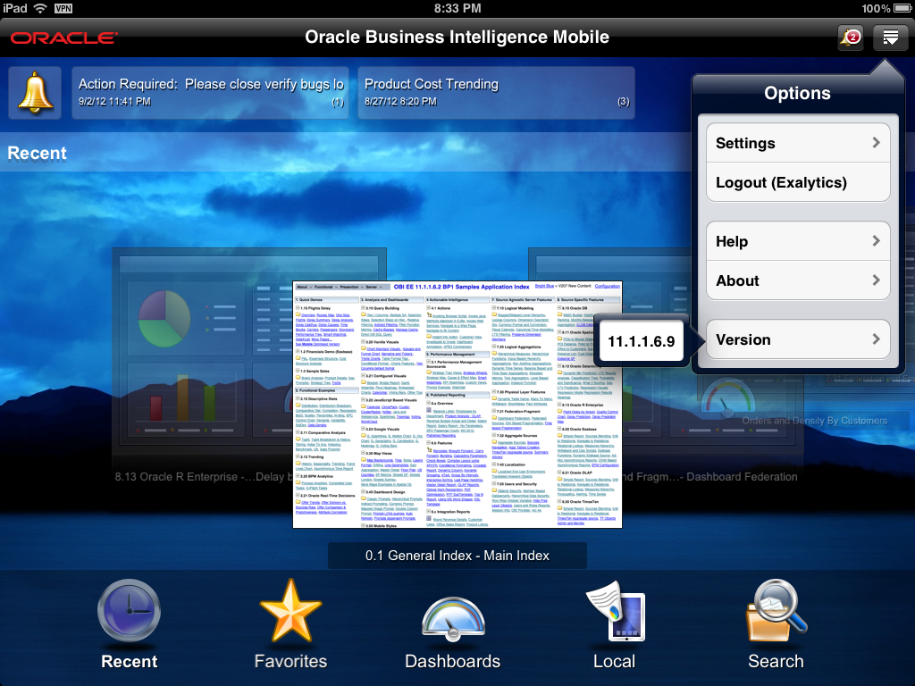This screenshot has width=915, height=686.
Task: Tap the 8.13 Oracle R Enterprise caption
Action: 203,477
